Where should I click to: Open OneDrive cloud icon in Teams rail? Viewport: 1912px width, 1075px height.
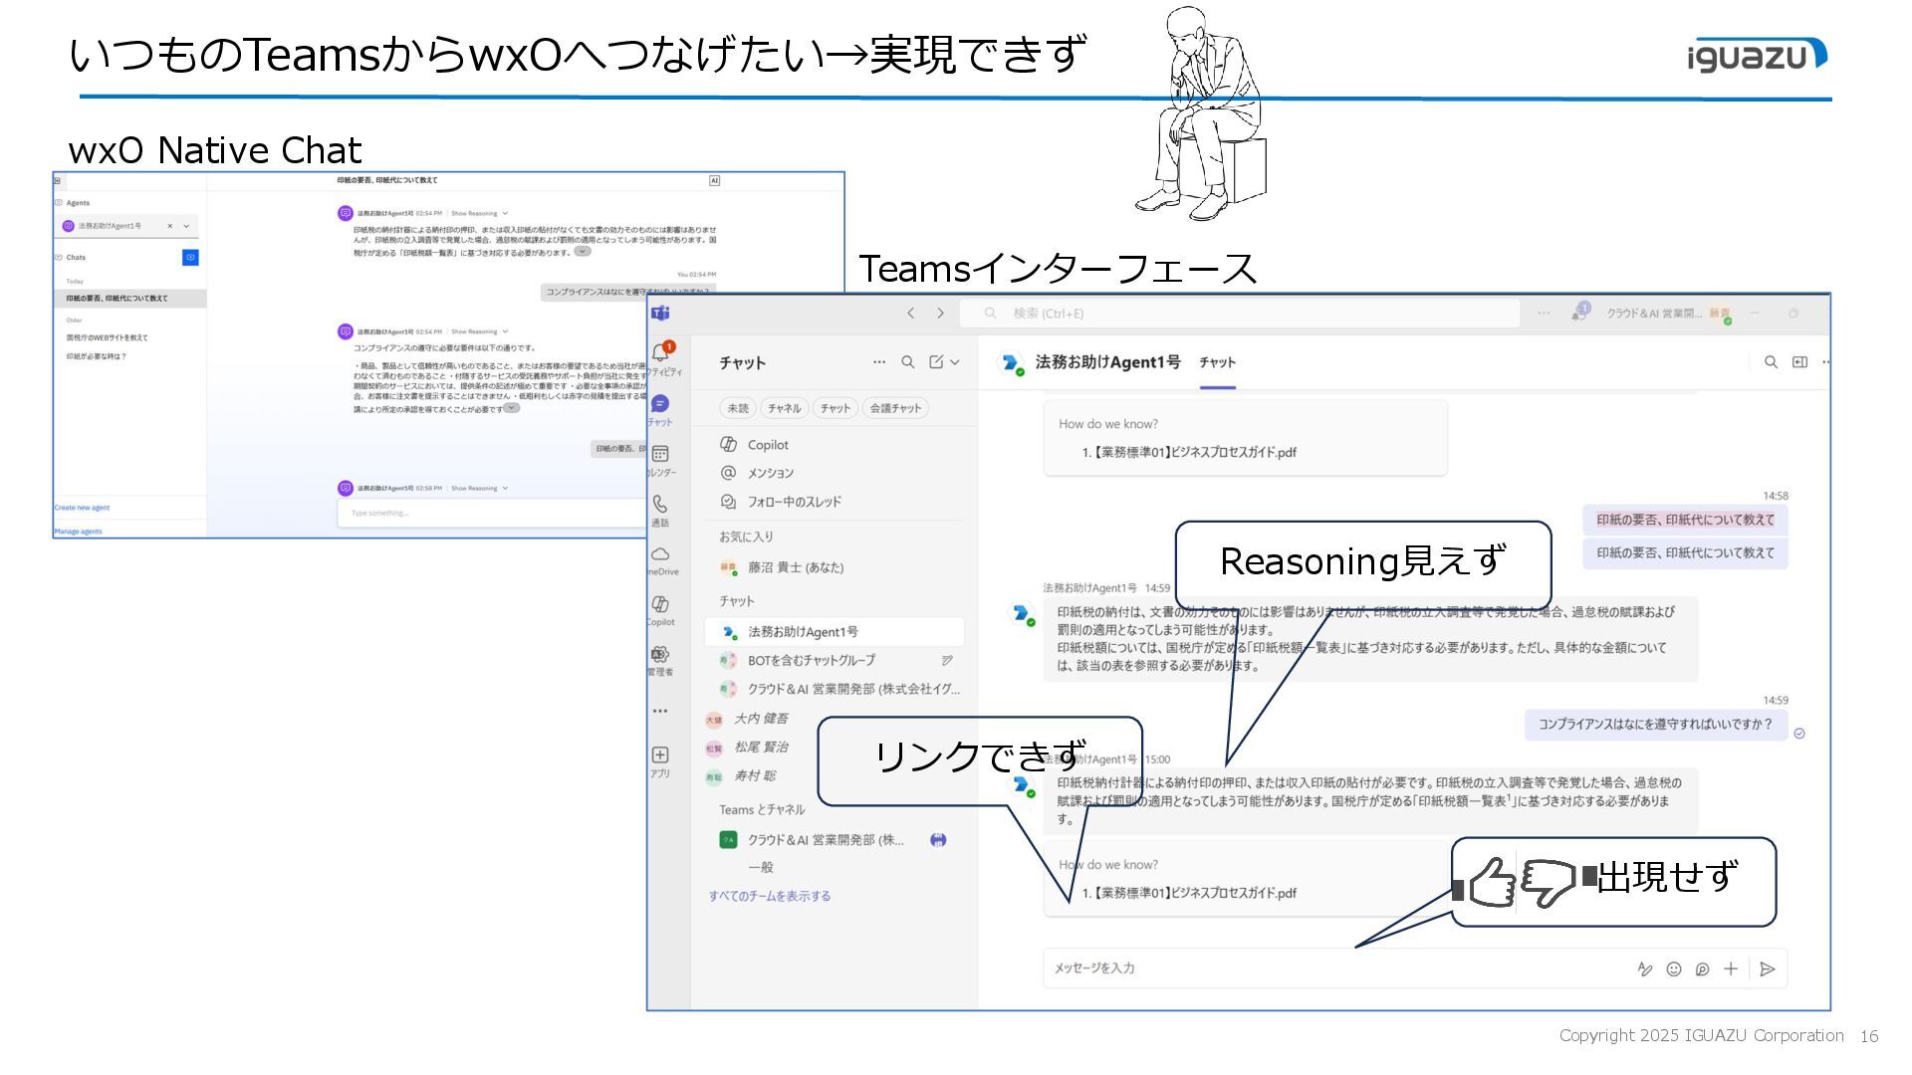[660, 554]
